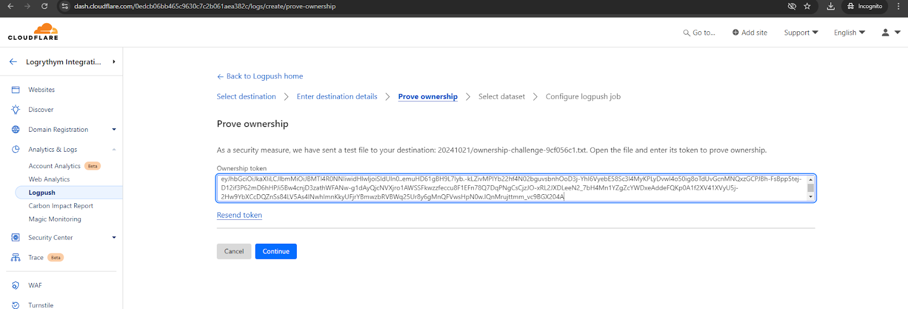Click the Websites sidebar icon
The image size is (908, 309).
(15, 90)
